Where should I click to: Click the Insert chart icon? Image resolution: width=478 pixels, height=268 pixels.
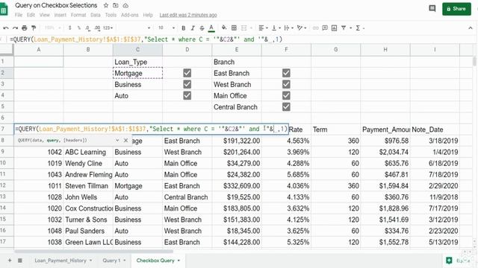coord(334,28)
